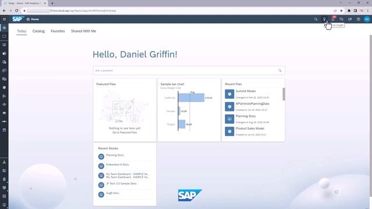The image size is (372, 209).
Task: Open Summit Model in Recent Files
Action: click(245, 91)
